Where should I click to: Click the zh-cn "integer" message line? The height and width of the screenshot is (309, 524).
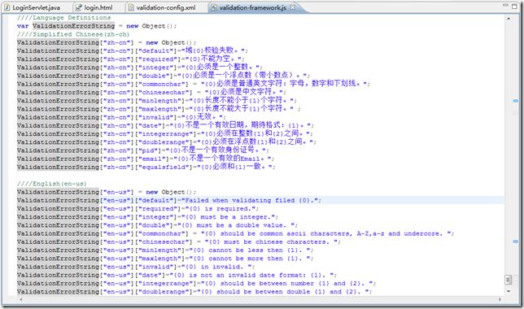point(140,67)
